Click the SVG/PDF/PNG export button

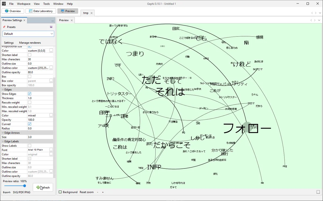pos(22,192)
